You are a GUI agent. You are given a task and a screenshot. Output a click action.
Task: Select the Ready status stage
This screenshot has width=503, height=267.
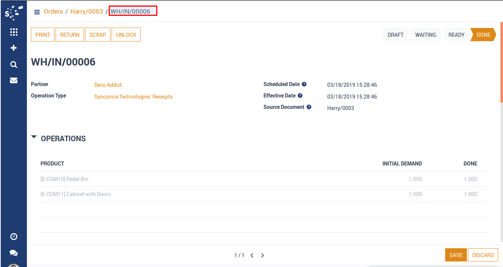tap(456, 35)
